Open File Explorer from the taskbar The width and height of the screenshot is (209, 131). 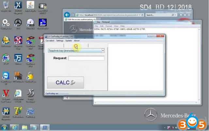click(24, 127)
